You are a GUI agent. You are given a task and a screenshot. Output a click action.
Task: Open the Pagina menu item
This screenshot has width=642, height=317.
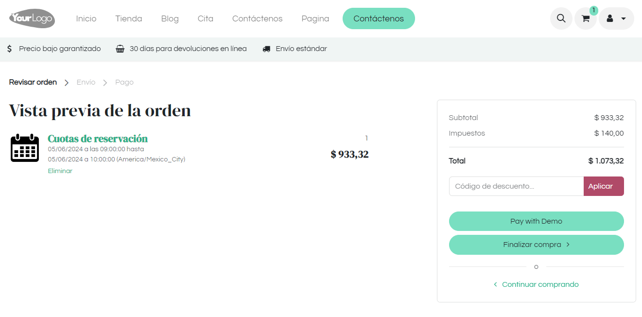(x=315, y=18)
